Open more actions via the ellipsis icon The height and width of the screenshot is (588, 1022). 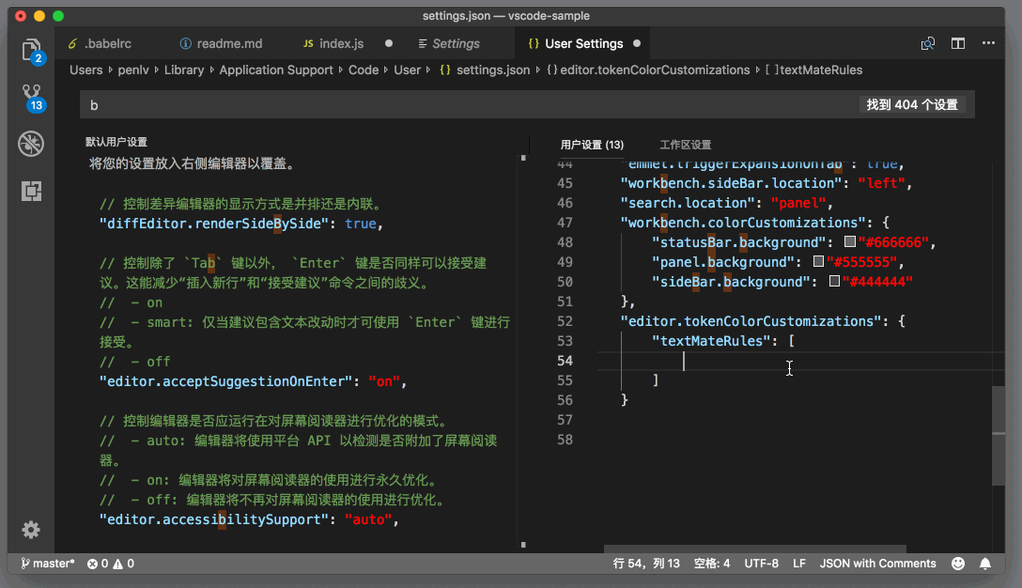(x=988, y=43)
